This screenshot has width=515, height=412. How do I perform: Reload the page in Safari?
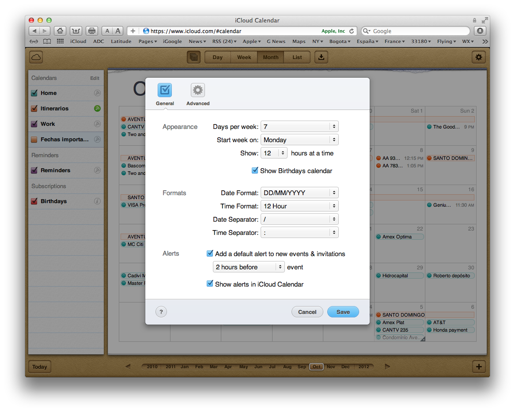coord(352,31)
